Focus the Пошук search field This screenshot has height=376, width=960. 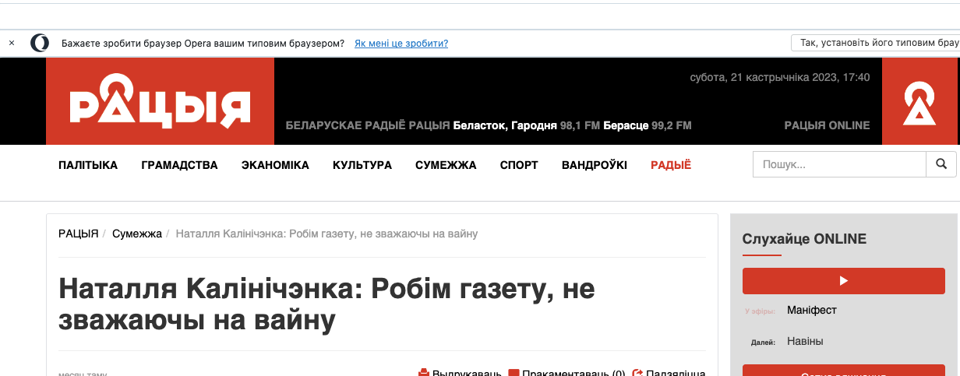pos(839,164)
